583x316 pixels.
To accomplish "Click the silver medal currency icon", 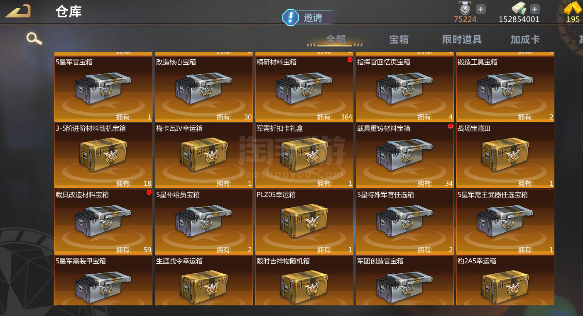I will [x=465, y=8].
